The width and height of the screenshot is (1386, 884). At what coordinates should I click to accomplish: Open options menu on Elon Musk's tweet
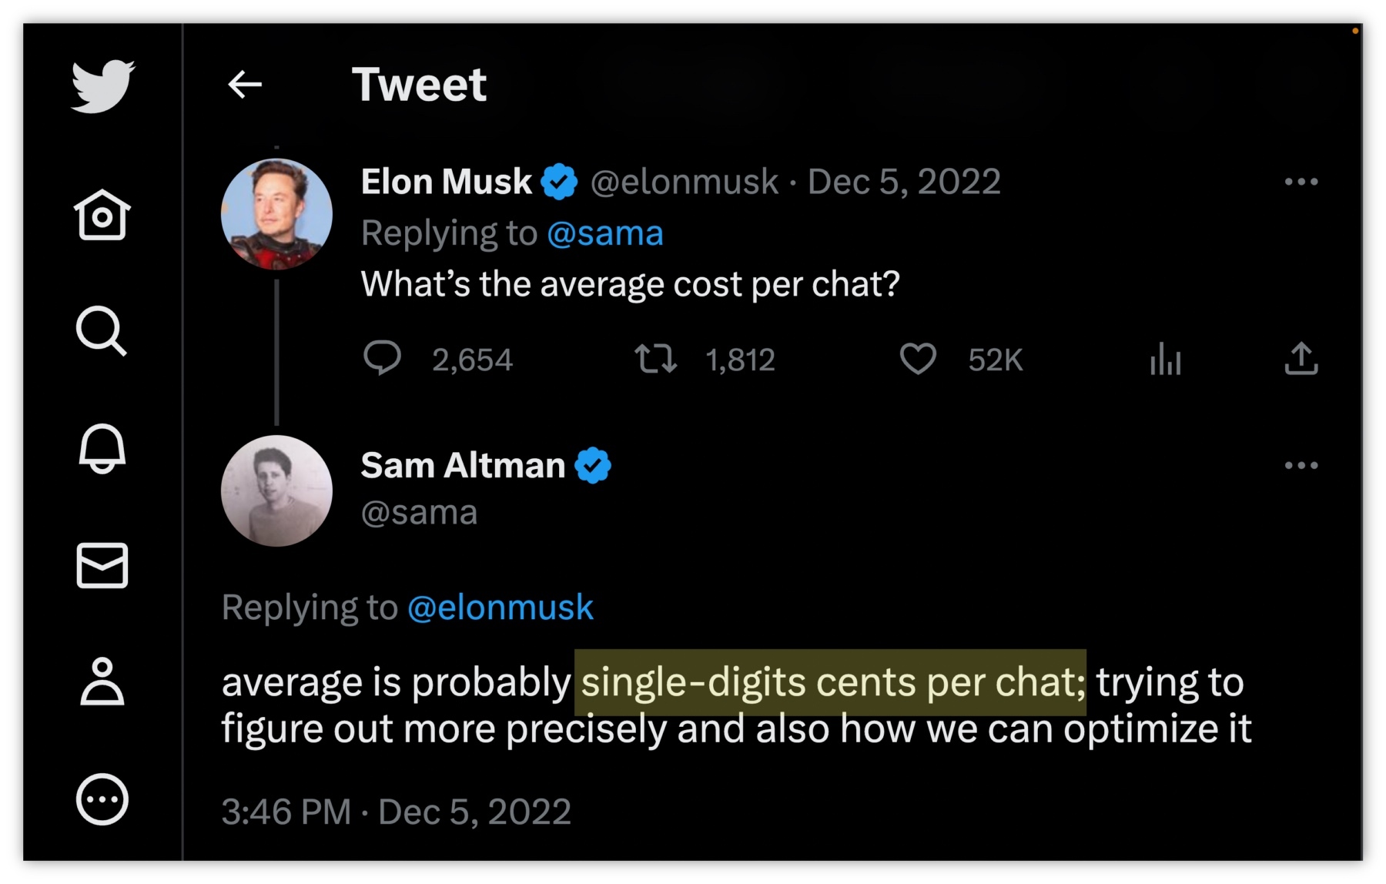tap(1301, 182)
